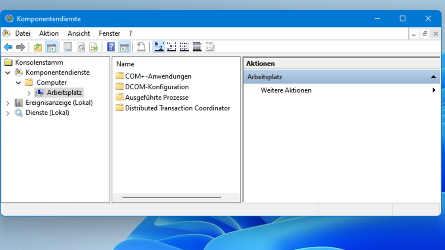Expand Ereignisanzeige (Lokal) node
This screenshot has width=445, height=250.
click(8, 103)
